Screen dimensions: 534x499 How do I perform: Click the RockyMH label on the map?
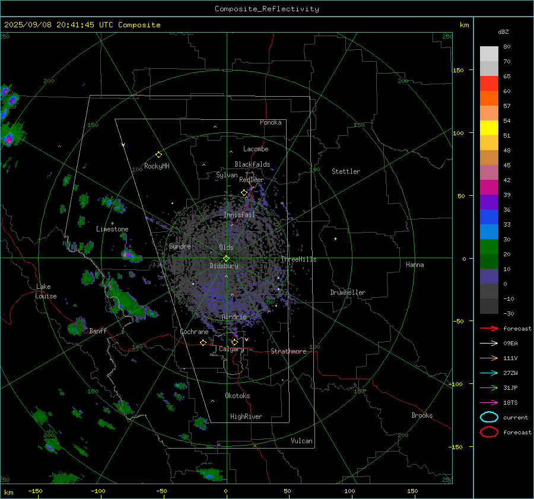tap(157, 166)
